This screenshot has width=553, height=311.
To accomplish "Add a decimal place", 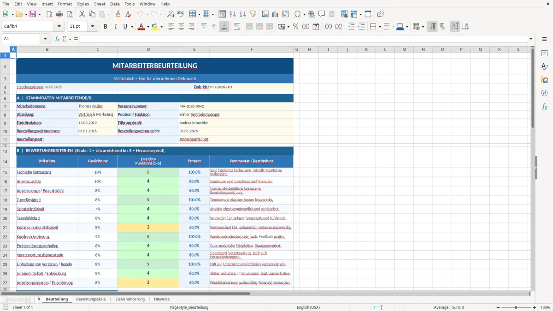I will point(328,27).
